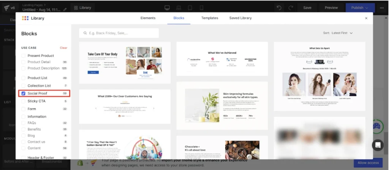Open the chat support bubble
This screenshot has height=170, width=389.
point(378,145)
